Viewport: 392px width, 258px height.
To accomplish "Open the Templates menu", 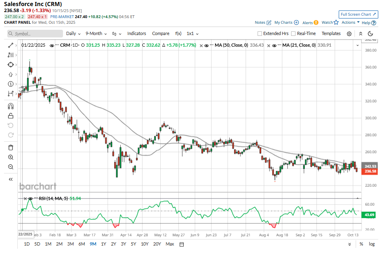I will tap(331, 34).
